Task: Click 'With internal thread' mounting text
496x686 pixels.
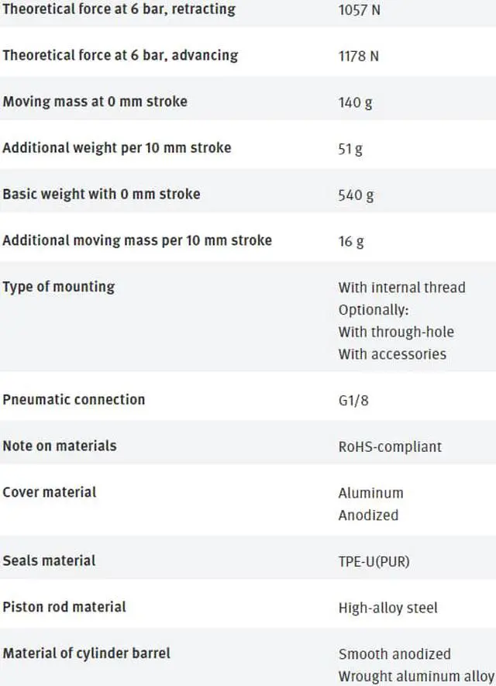Action: pos(402,288)
